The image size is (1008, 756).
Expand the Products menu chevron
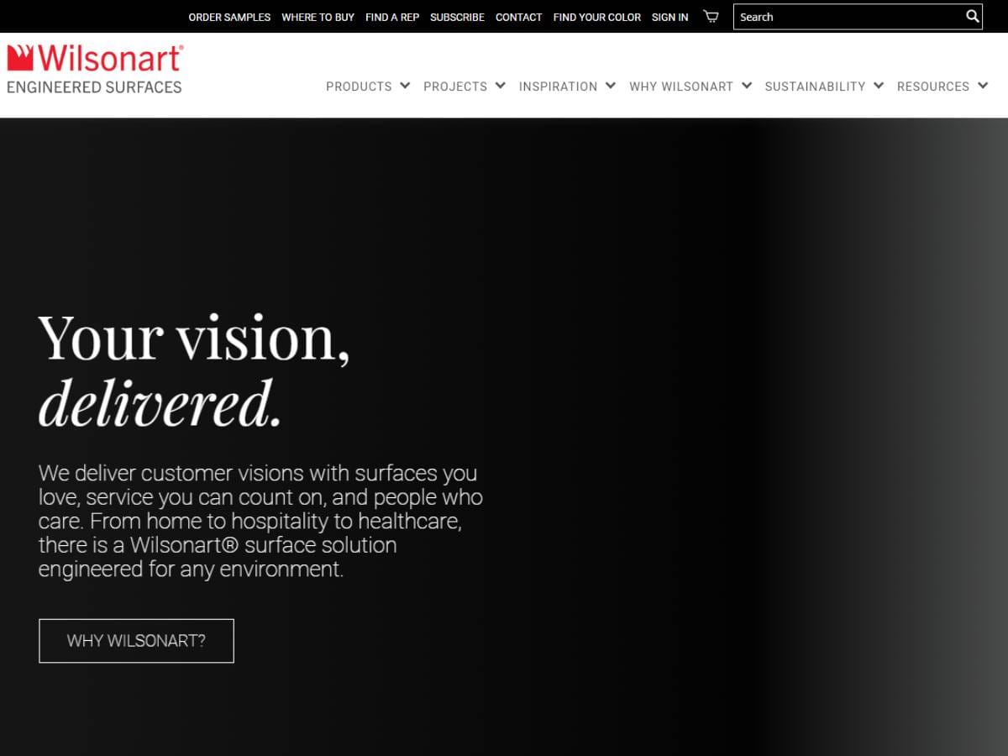pyautogui.click(x=405, y=86)
